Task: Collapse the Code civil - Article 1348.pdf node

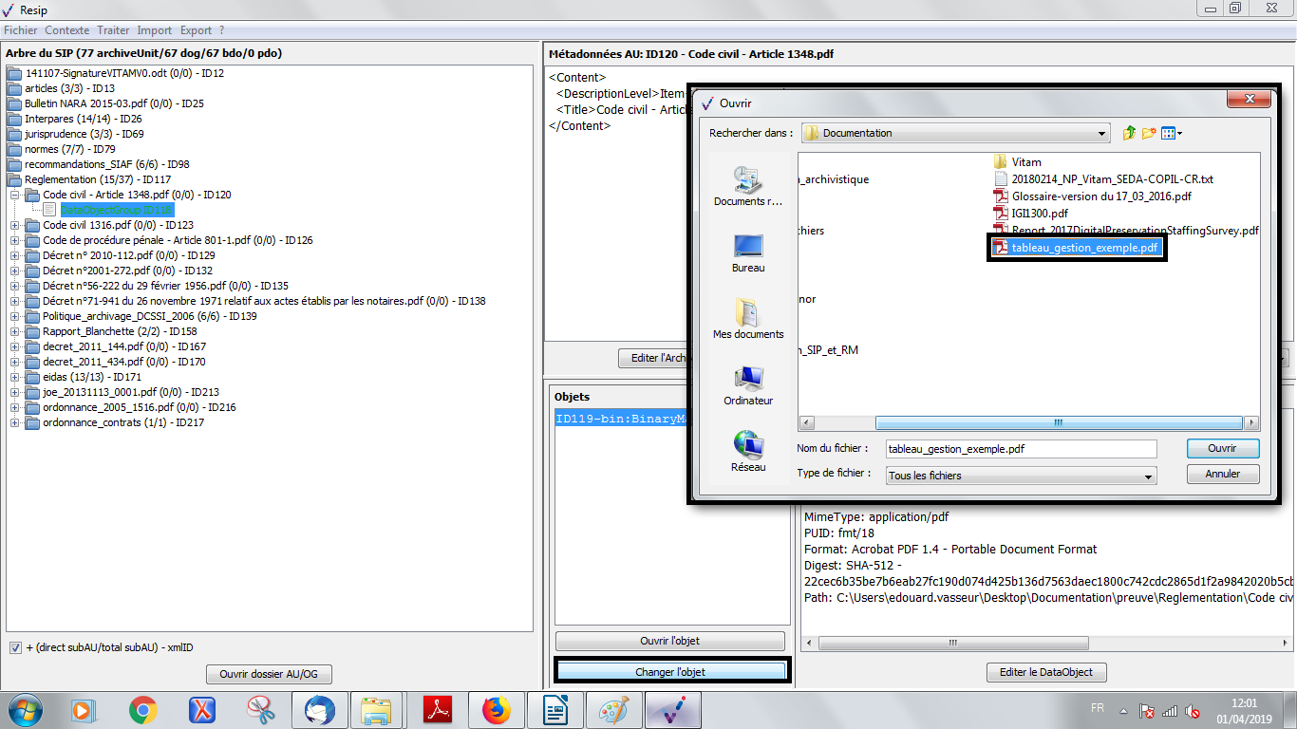Action: pyautogui.click(x=15, y=195)
